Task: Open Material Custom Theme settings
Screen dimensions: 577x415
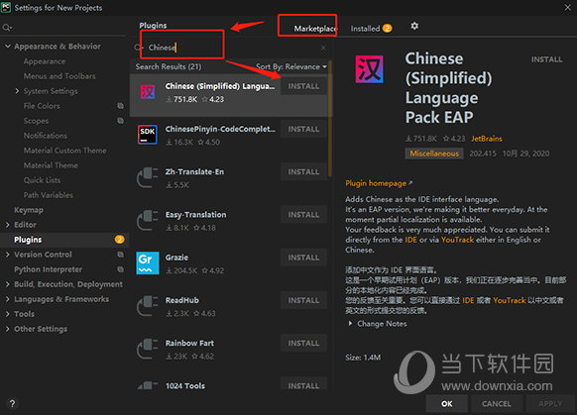Action: 65,151
